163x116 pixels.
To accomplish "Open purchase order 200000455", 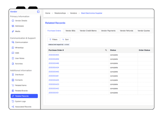I will tap(54, 55).
